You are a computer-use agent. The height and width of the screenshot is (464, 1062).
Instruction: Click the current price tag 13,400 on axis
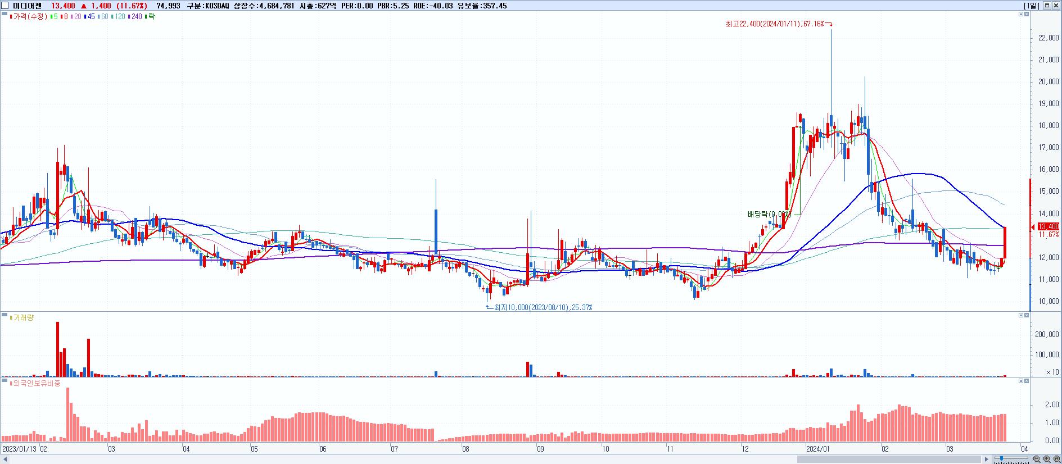1049,226
